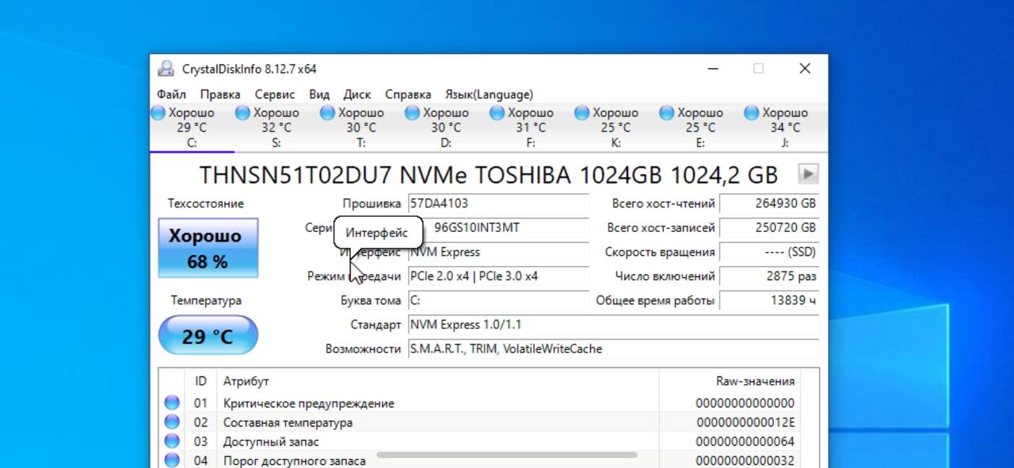The image size is (1014, 468).
Task: Click the Возможности features field
Action: [x=613, y=349]
